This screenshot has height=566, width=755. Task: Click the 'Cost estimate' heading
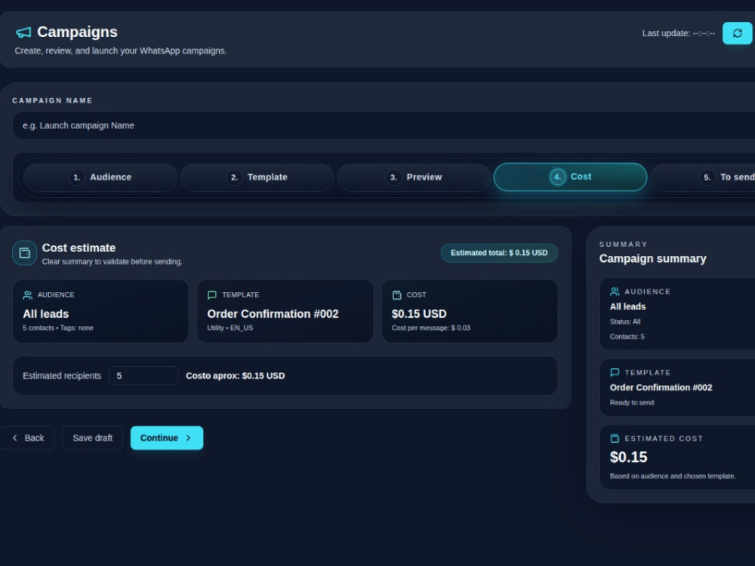coord(79,248)
